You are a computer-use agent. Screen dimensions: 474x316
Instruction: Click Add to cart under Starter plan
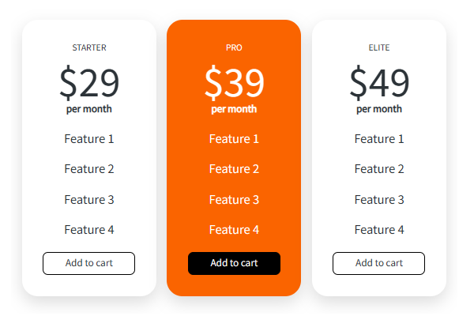tap(88, 263)
